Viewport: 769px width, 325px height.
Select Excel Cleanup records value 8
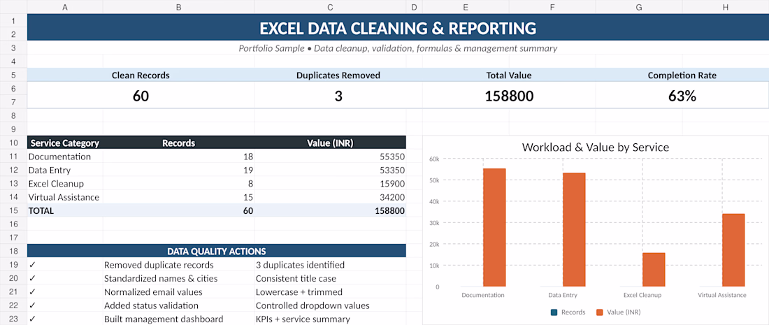[178, 183]
